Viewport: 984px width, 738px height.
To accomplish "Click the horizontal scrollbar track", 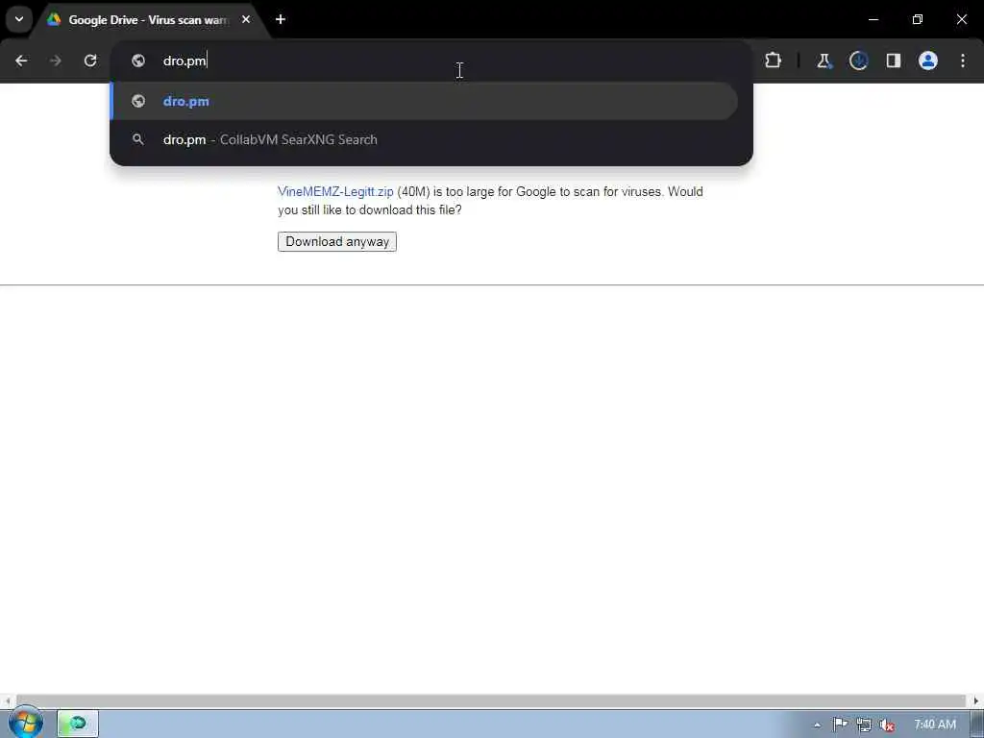I will [x=491, y=701].
